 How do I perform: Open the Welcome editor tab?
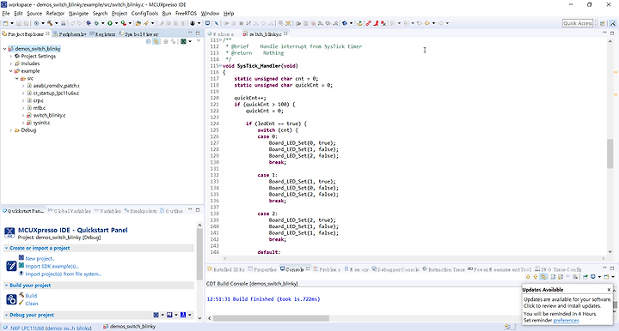pyautogui.click(x=221, y=33)
